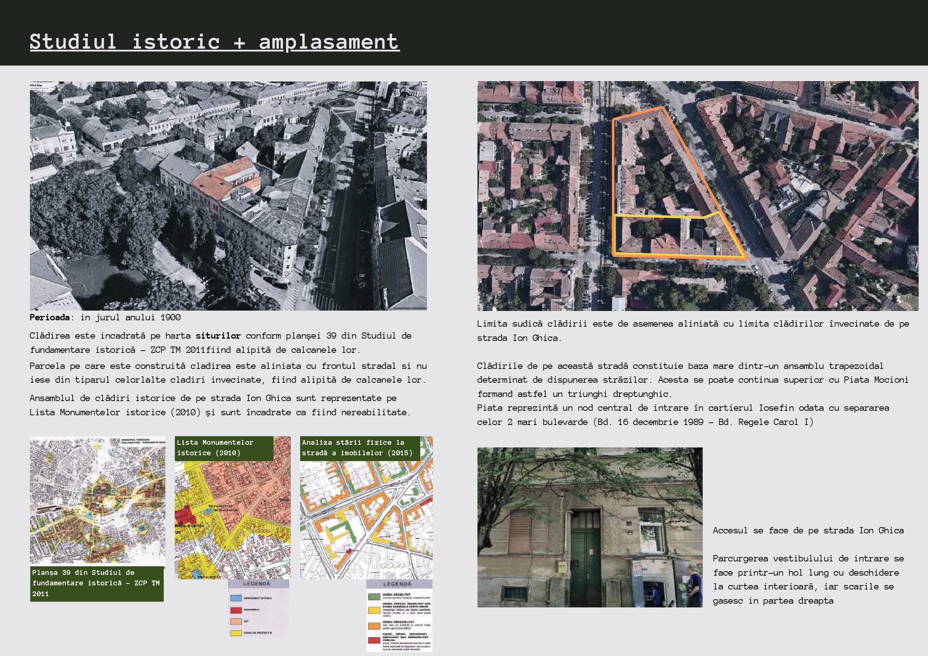928x656 pixels.
Task: Click the 'Perioada: in jurul anului 1900' line
Action: click(x=105, y=317)
